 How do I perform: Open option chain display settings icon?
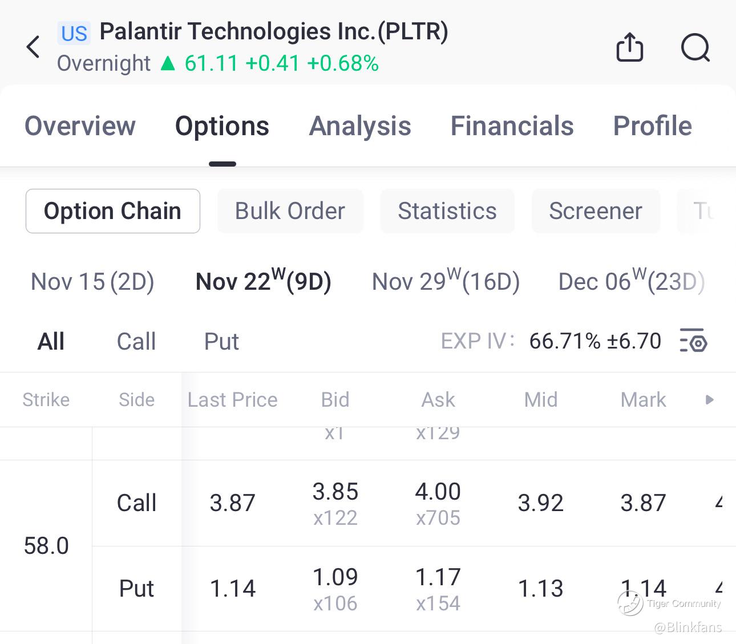[x=694, y=341]
